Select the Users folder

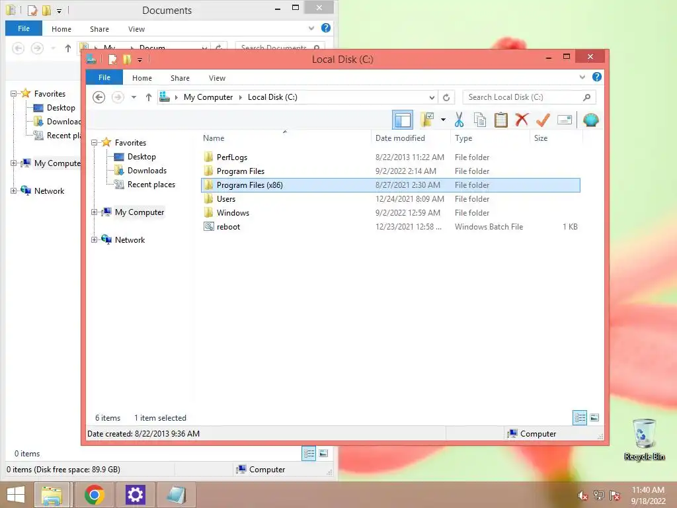391,198
